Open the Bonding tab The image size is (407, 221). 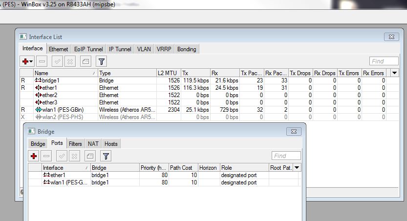click(187, 49)
